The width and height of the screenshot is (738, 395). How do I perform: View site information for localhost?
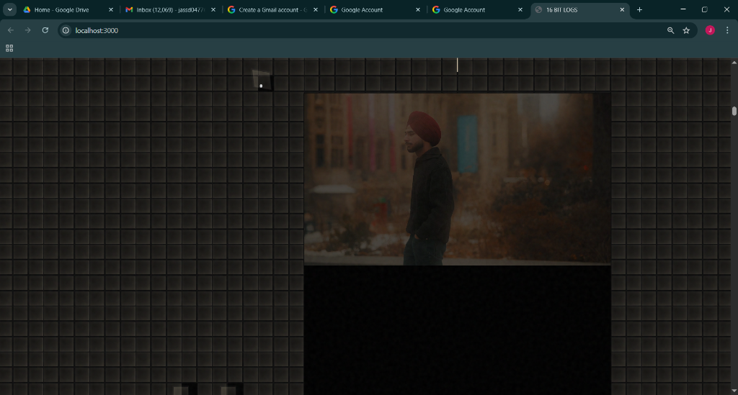pyautogui.click(x=66, y=30)
